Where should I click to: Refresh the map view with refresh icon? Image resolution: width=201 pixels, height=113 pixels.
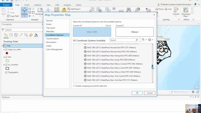[x=198, y=92]
